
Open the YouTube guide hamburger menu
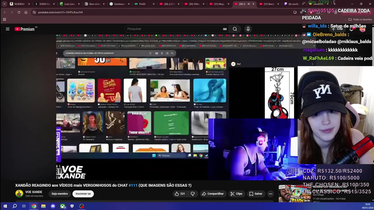[8, 29]
